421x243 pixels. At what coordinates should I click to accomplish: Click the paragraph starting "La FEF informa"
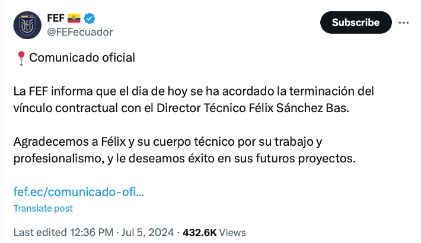click(193, 100)
